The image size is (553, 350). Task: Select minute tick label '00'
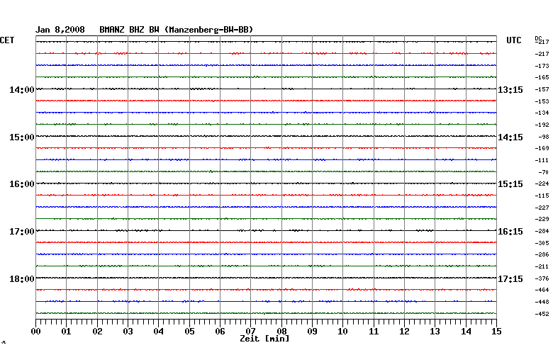click(35, 332)
